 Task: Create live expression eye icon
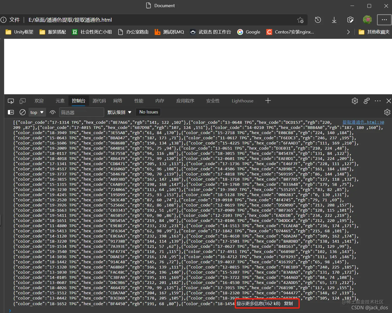[53, 112]
